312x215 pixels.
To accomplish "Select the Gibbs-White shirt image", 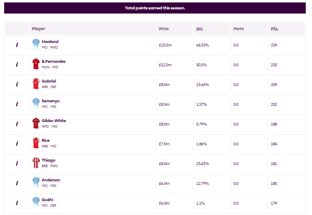I will [x=36, y=123].
